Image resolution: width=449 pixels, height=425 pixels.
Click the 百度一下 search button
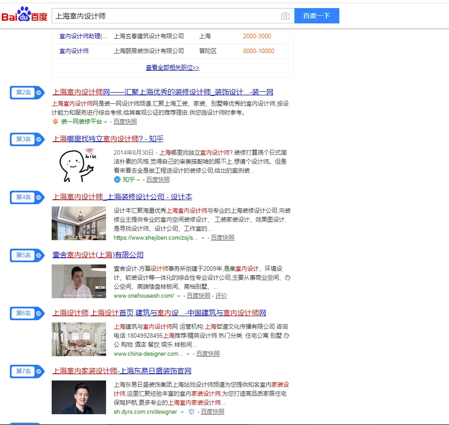[317, 16]
